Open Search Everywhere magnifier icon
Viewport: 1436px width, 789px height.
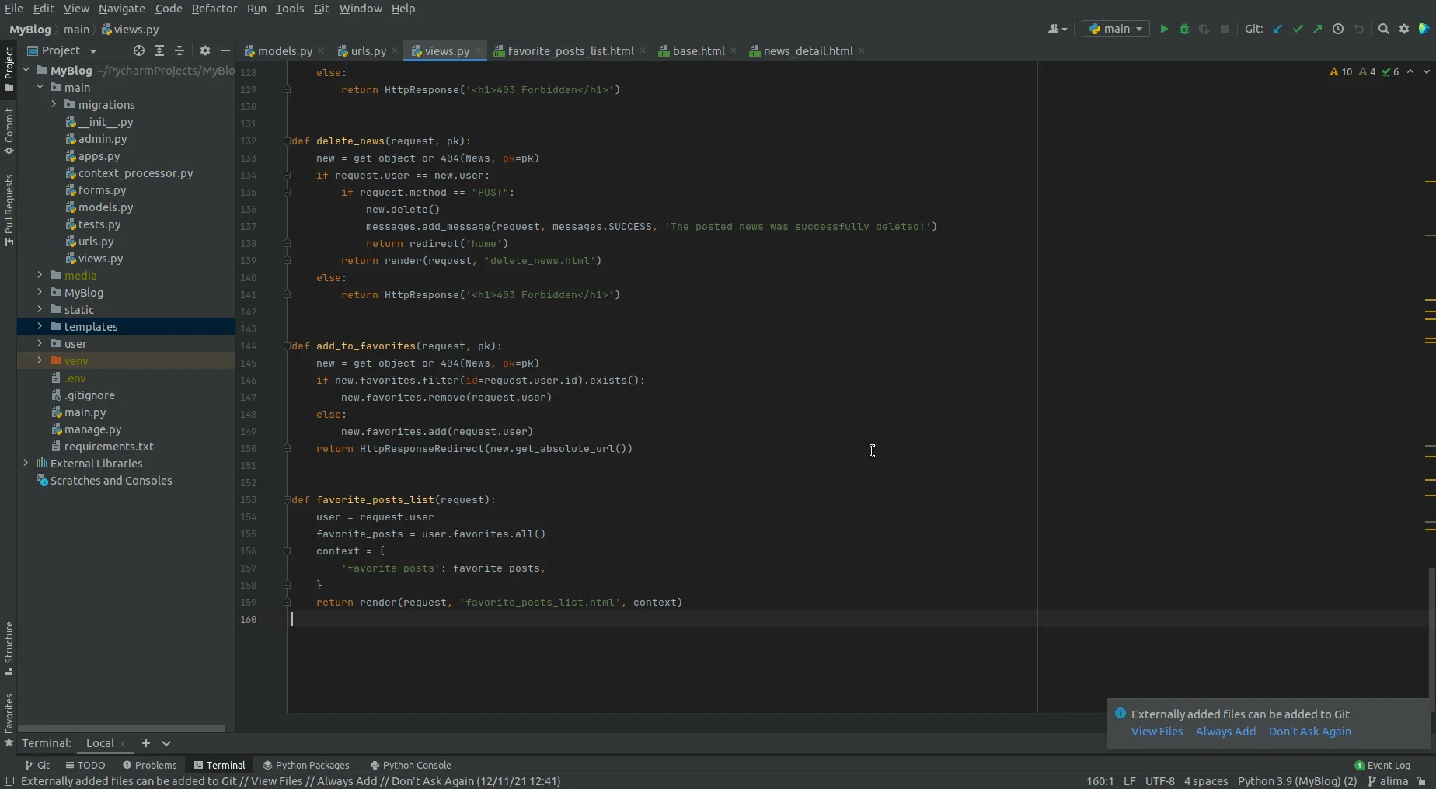click(1384, 29)
